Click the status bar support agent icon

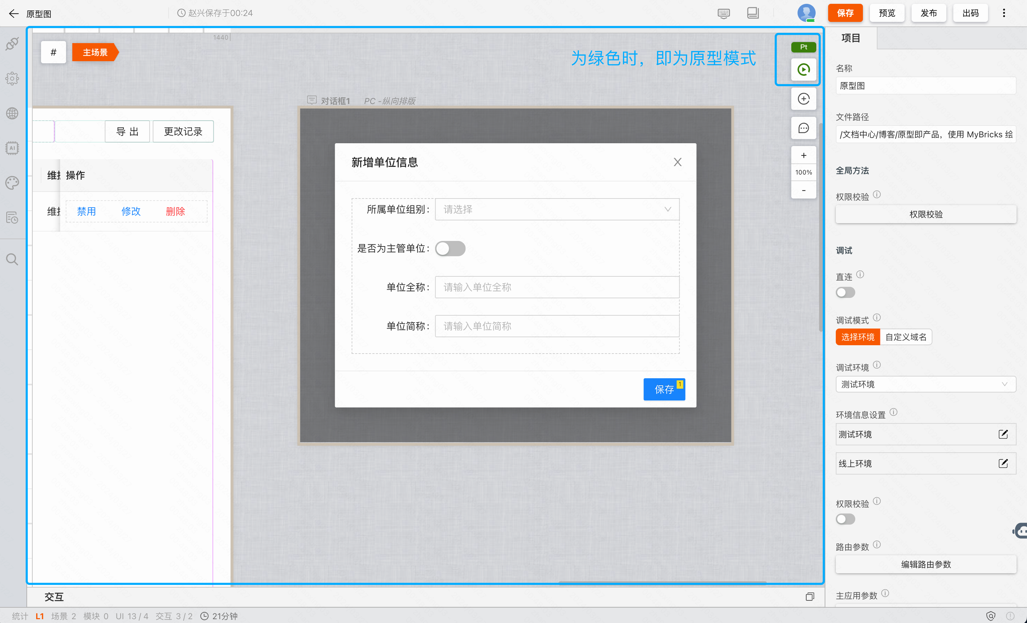[x=990, y=616]
